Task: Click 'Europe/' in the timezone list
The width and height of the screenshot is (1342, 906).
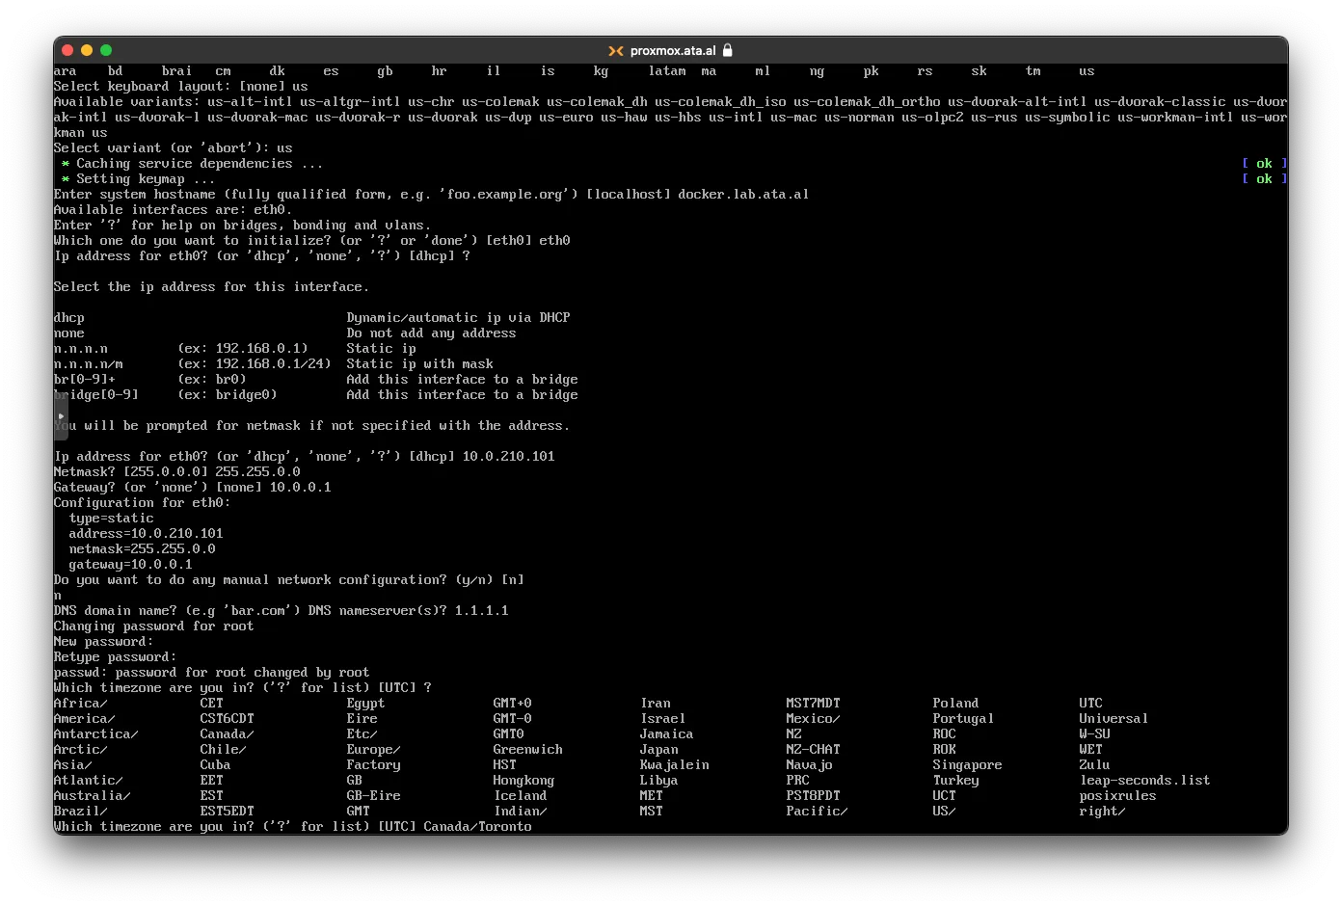Action: pos(374,750)
